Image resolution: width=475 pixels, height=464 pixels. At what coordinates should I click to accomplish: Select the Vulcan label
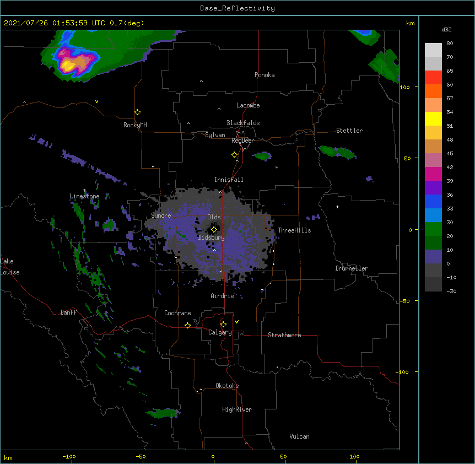pyautogui.click(x=299, y=436)
